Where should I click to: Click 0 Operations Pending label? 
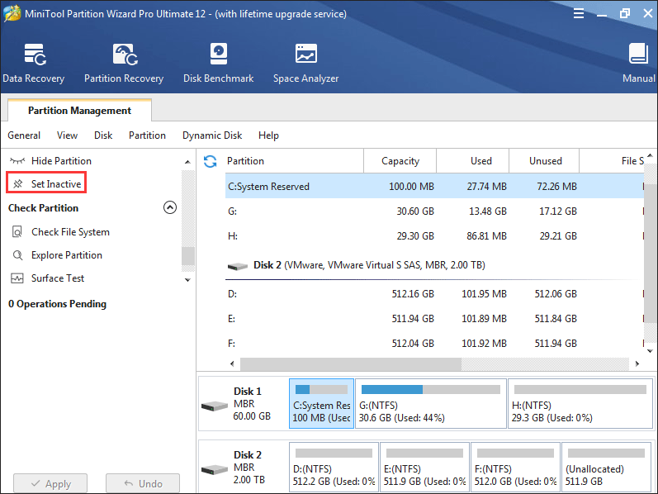click(x=57, y=304)
